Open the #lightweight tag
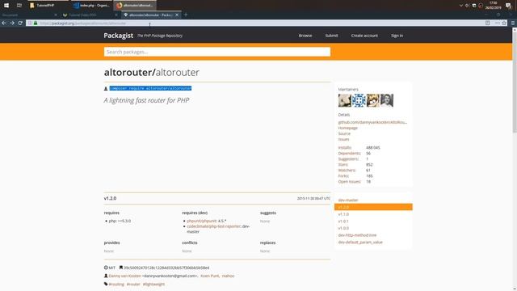 coord(153,284)
